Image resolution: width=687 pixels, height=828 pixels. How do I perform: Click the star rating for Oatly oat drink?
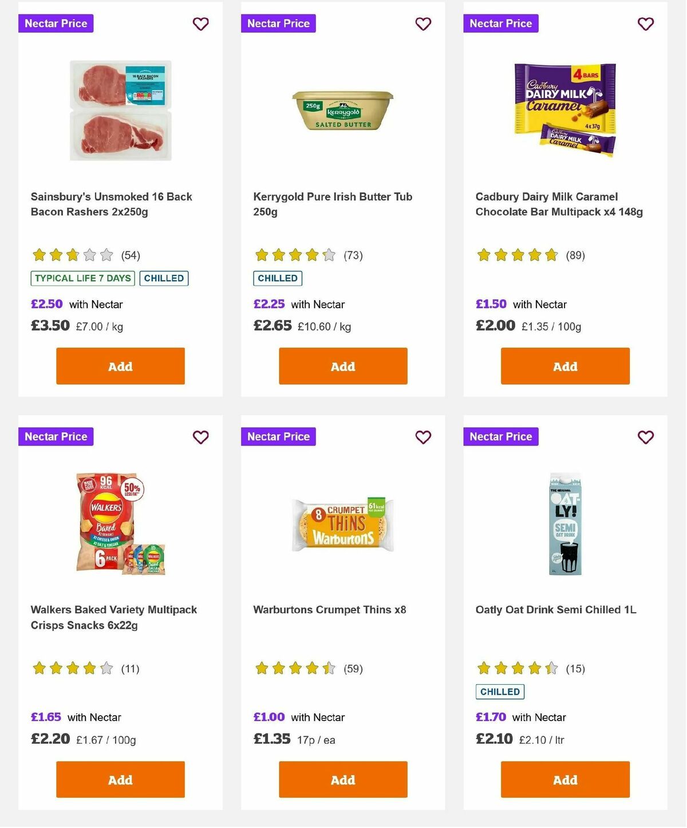click(x=516, y=668)
